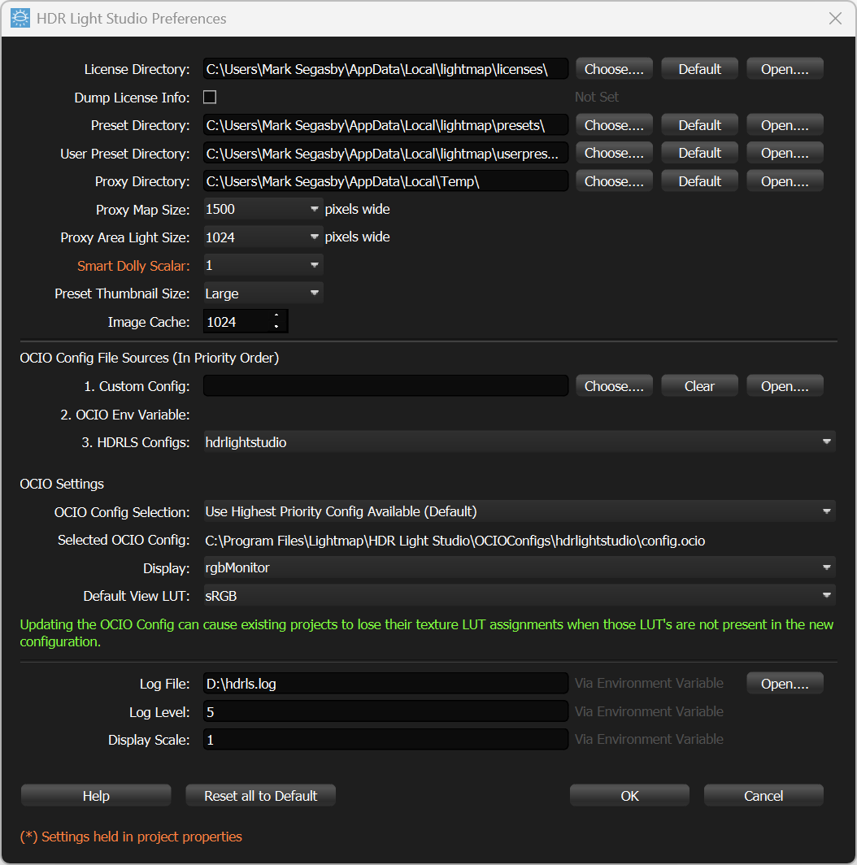Open the log file via Open button

[785, 684]
